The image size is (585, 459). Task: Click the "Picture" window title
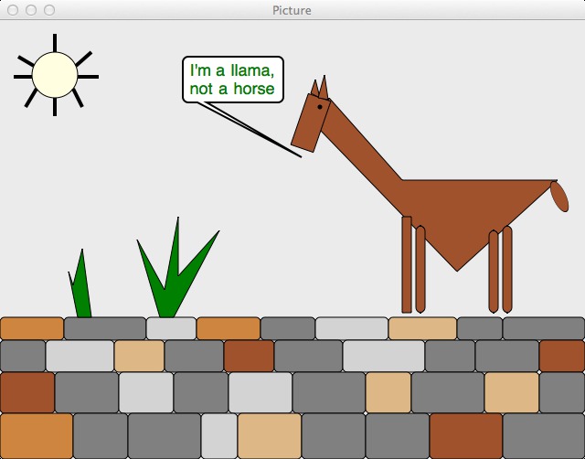292,10
